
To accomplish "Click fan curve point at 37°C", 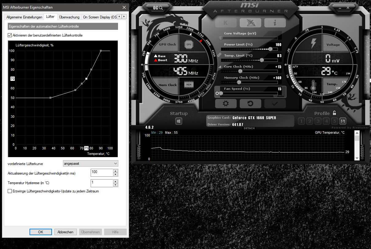I will pyautogui.click(x=50, y=98).
